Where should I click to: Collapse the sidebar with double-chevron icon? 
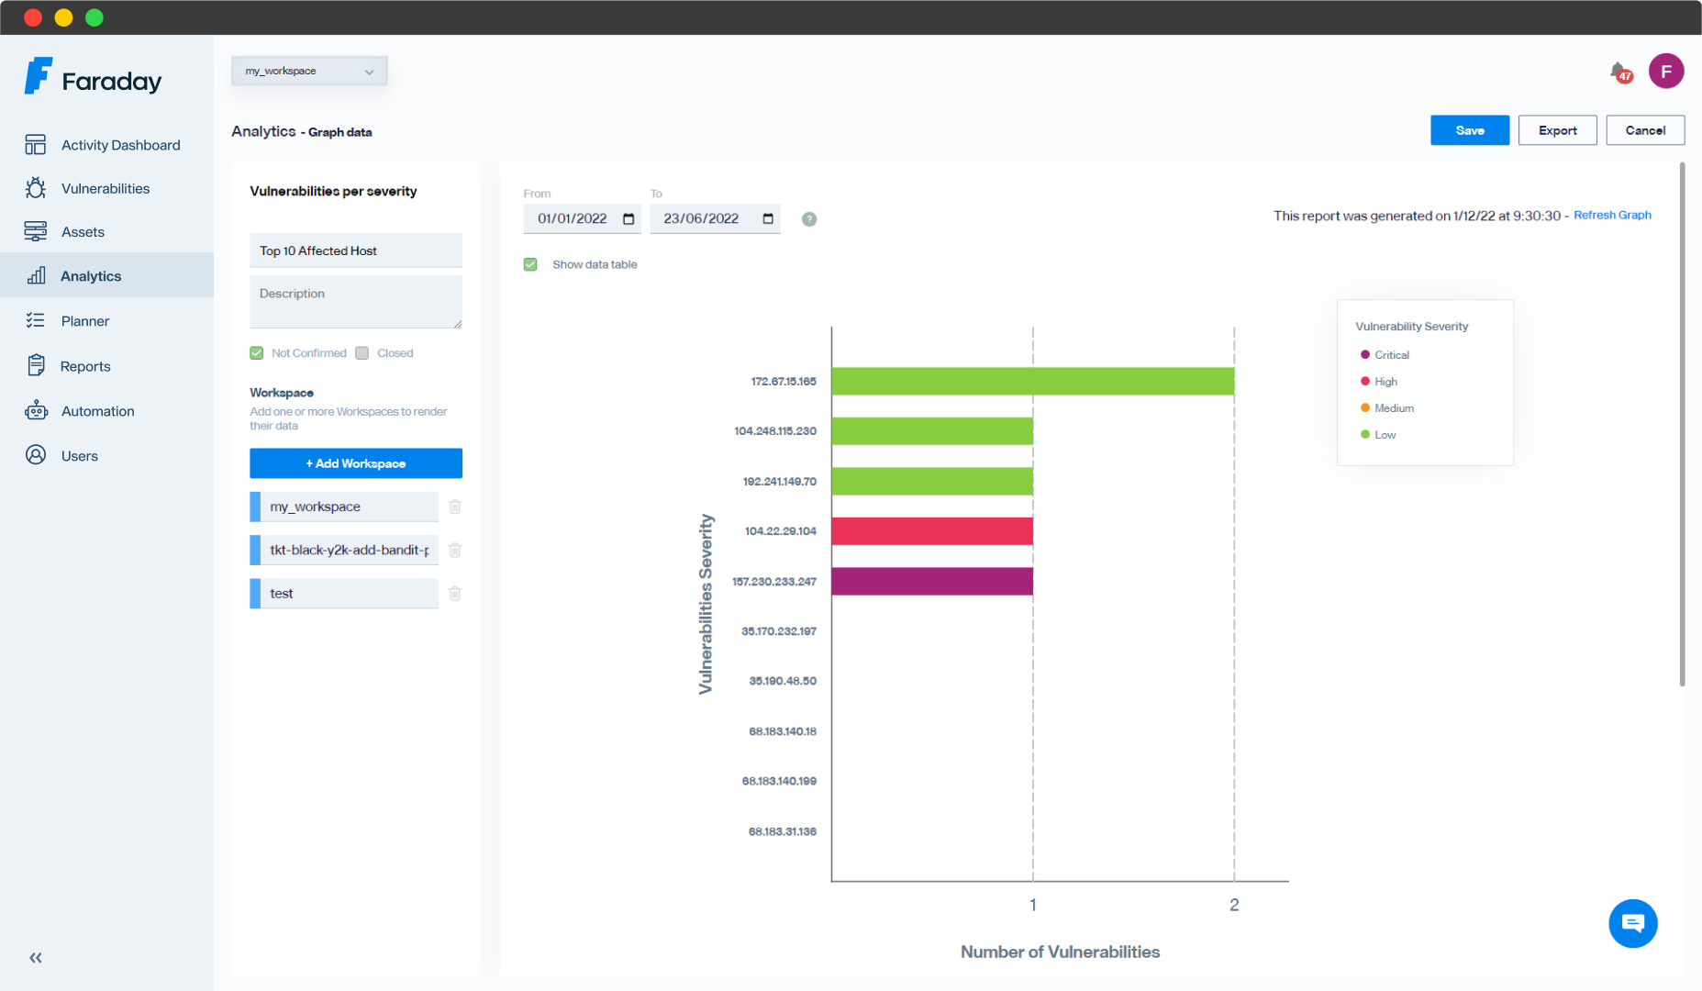36,958
